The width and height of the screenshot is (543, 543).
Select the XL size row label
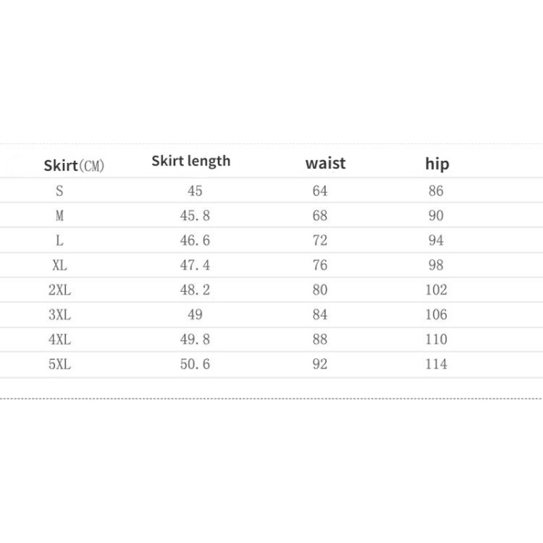point(60,265)
